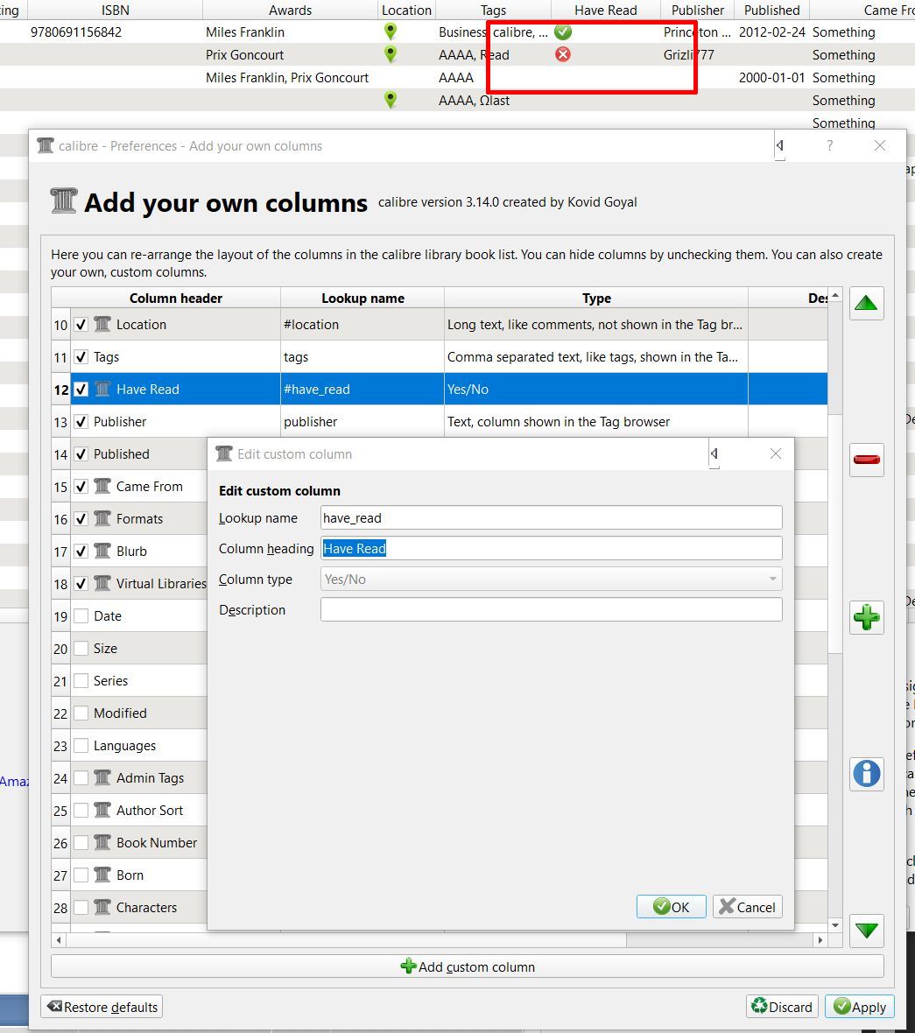Uncheck the Published column checkbox

click(81, 454)
